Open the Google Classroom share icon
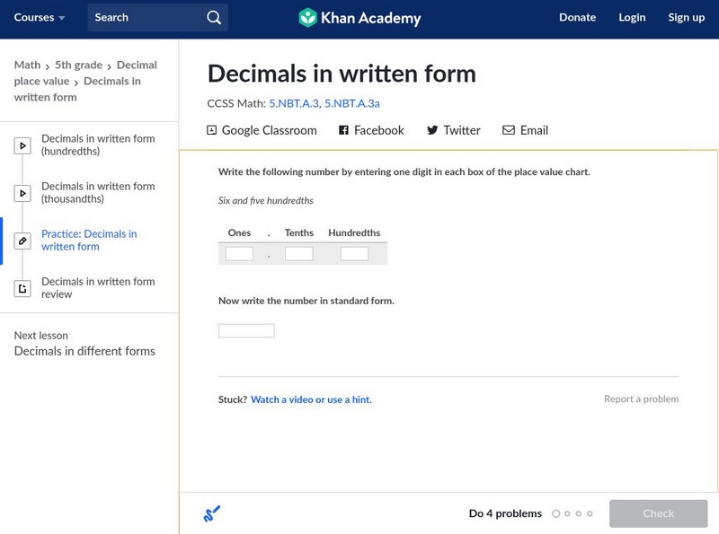Image resolution: width=719 pixels, height=534 pixels. tap(212, 130)
